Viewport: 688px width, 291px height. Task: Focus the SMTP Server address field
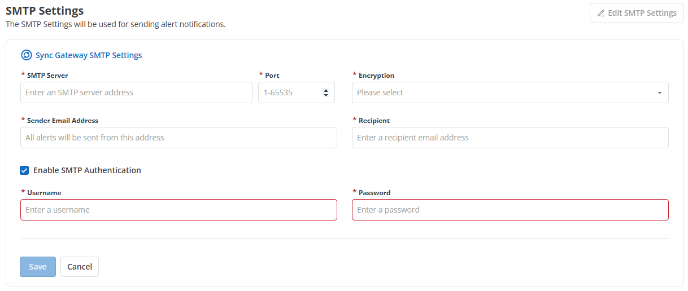click(136, 92)
